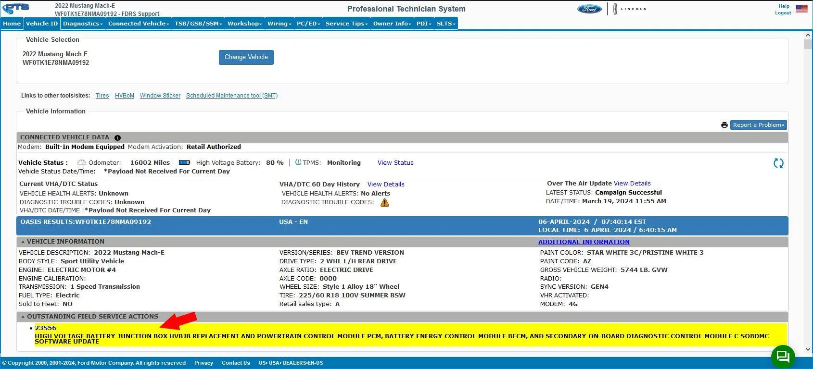The height and width of the screenshot is (369, 813).
Task: Click the printer icon
Action: tap(724, 125)
